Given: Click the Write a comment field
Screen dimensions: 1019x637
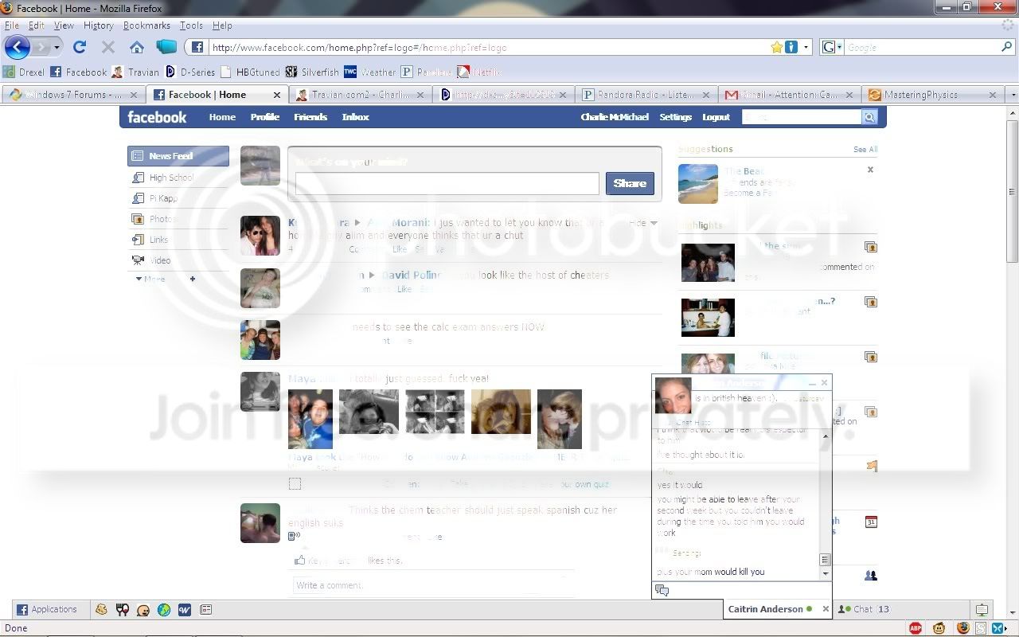Looking at the screenshot, I should click(432, 585).
